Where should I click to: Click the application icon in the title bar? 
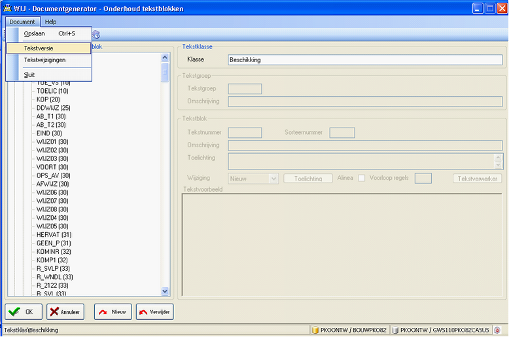[7, 8]
